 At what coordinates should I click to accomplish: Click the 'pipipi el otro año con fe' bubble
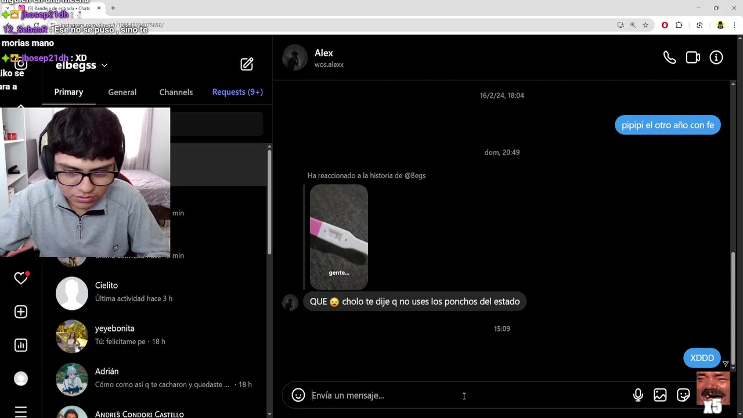click(668, 125)
